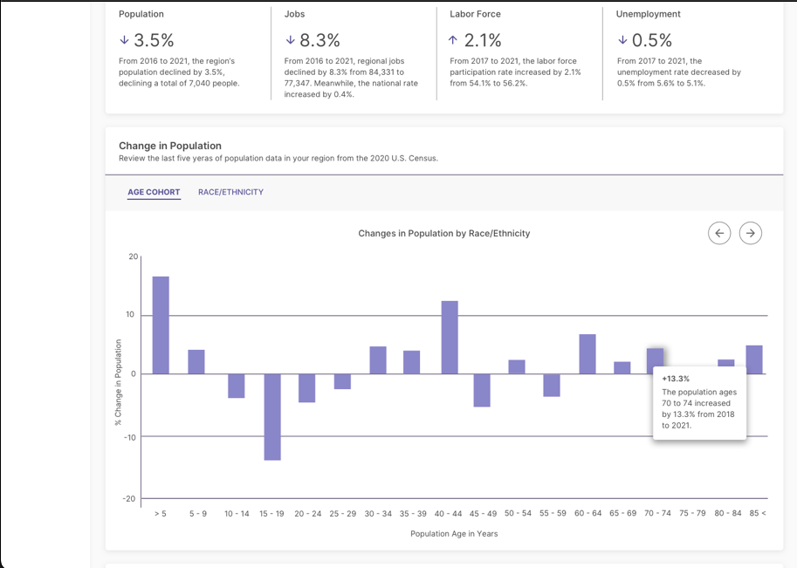Viewport: 797px width, 568px height.
Task: Click the down arrow icon beside Unemployment 0.5%
Action: (622, 40)
